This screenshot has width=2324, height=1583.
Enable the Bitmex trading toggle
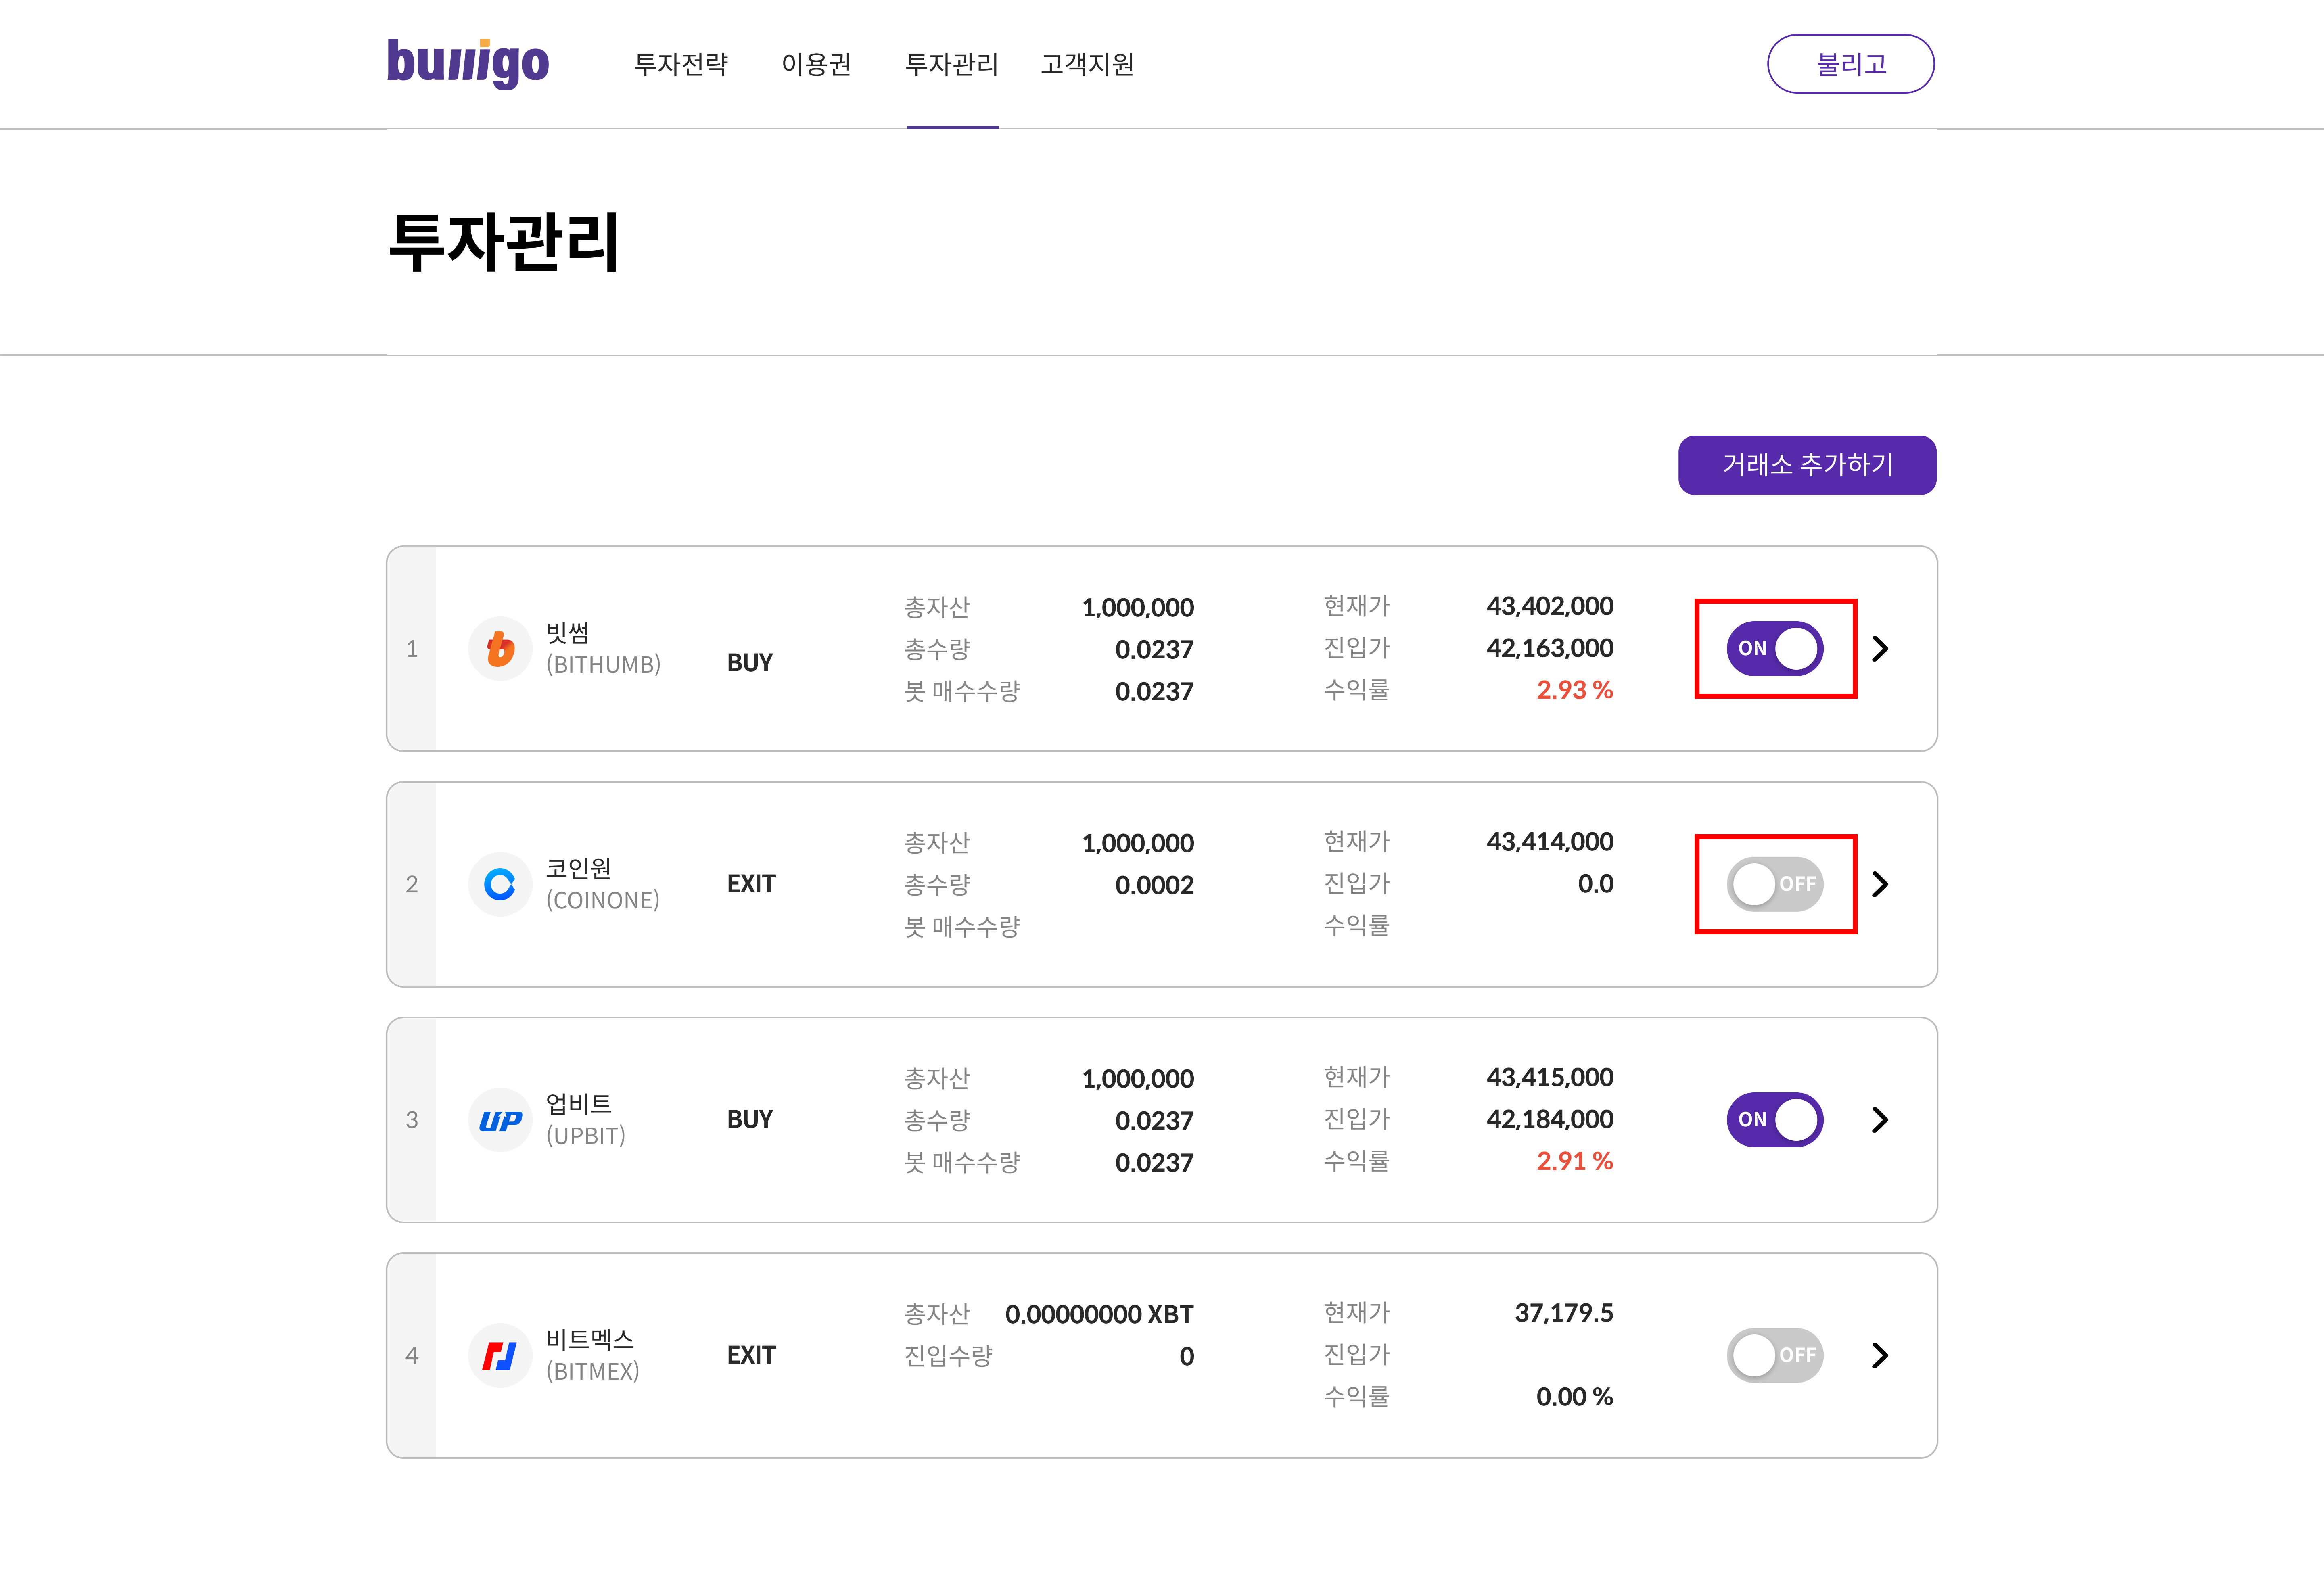tap(1774, 1355)
